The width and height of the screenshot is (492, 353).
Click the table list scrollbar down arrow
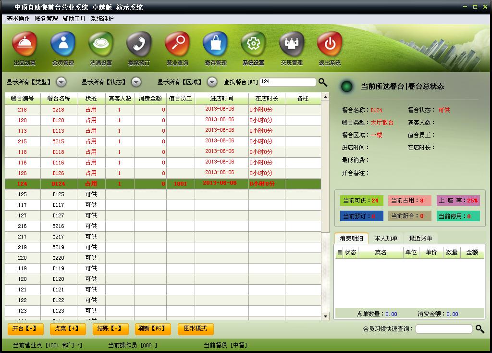point(325,316)
